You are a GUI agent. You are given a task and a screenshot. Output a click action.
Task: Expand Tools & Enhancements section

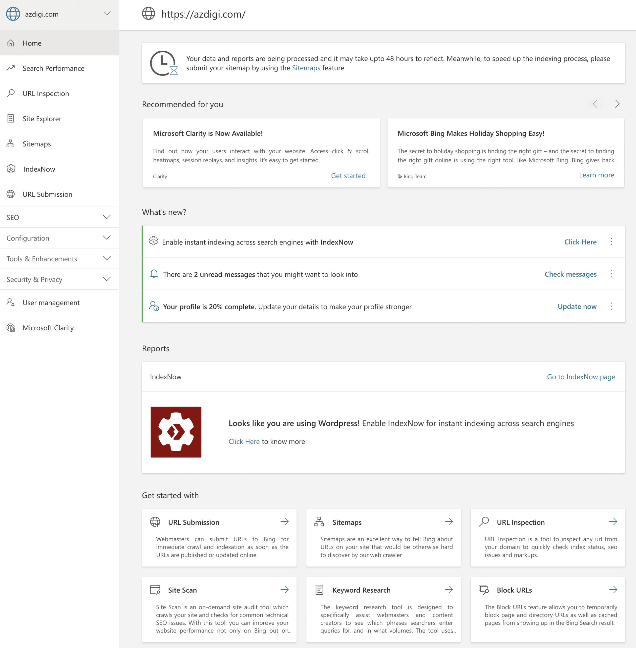coord(107,258)
